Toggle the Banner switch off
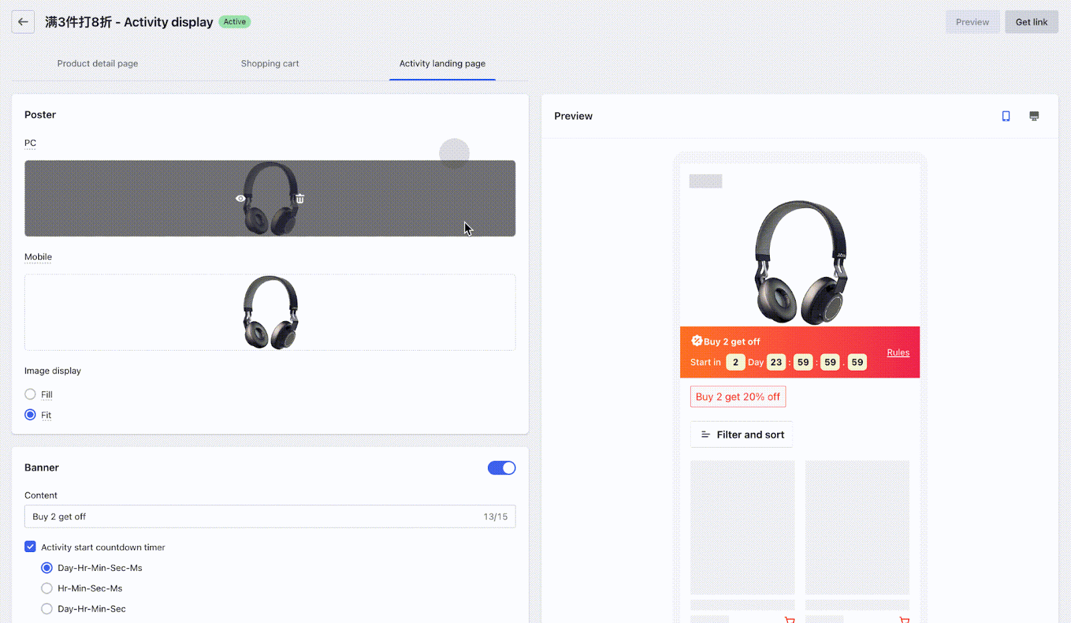 click(501, 468)
